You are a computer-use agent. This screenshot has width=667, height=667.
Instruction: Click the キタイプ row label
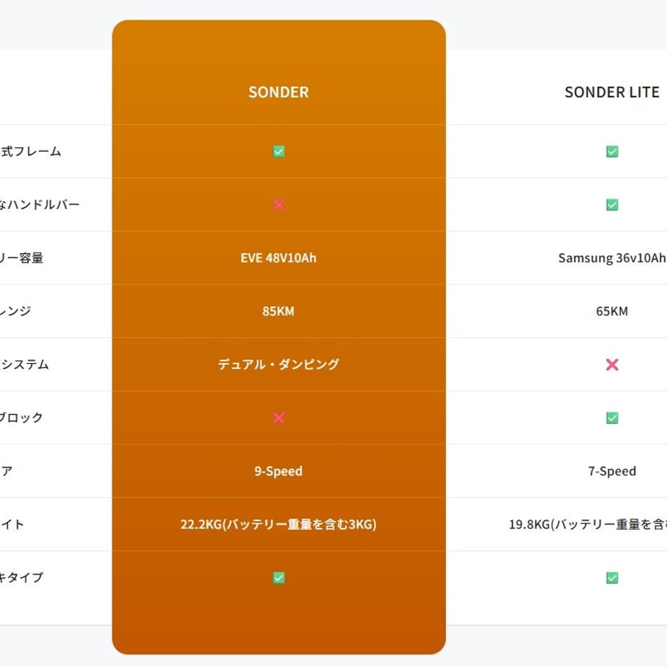coord(21,578)
